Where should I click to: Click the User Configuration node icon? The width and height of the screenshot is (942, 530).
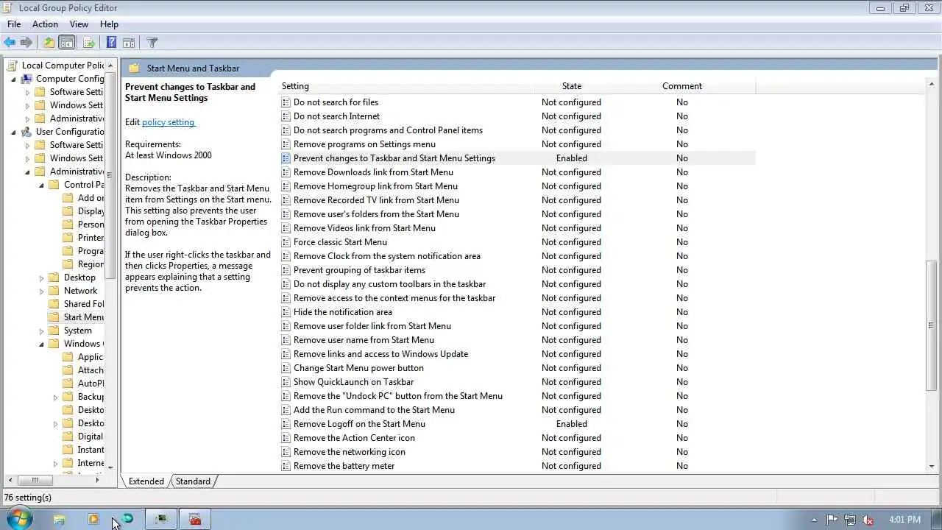pyautogui.click(x=26, y=132)
